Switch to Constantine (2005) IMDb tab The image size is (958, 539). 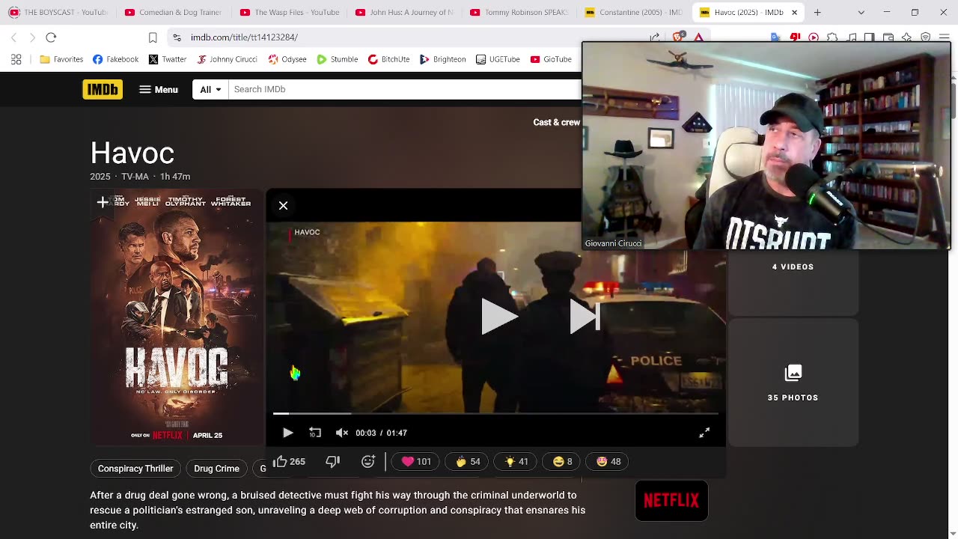[634, 12]
